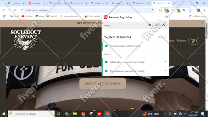Expand the Initialized event details
Viewport: 208px width, 117px height.
click(x=165, y=61)
